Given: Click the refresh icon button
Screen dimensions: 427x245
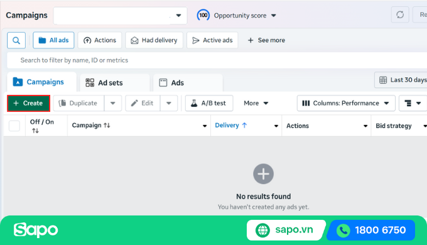Looking at the screenshot, I should [x=400, y=14].
